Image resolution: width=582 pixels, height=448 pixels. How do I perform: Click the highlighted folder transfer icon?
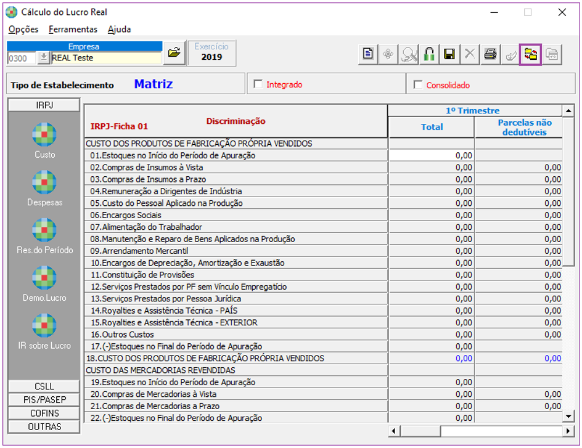(531, 54)
